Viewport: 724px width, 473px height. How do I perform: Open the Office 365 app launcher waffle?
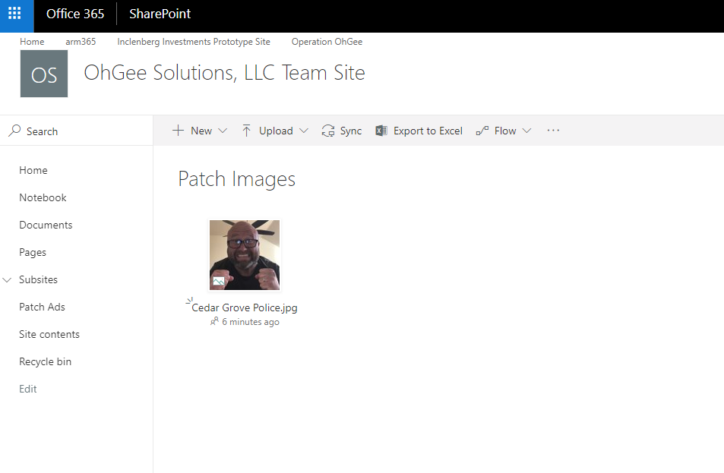[15, 14]
